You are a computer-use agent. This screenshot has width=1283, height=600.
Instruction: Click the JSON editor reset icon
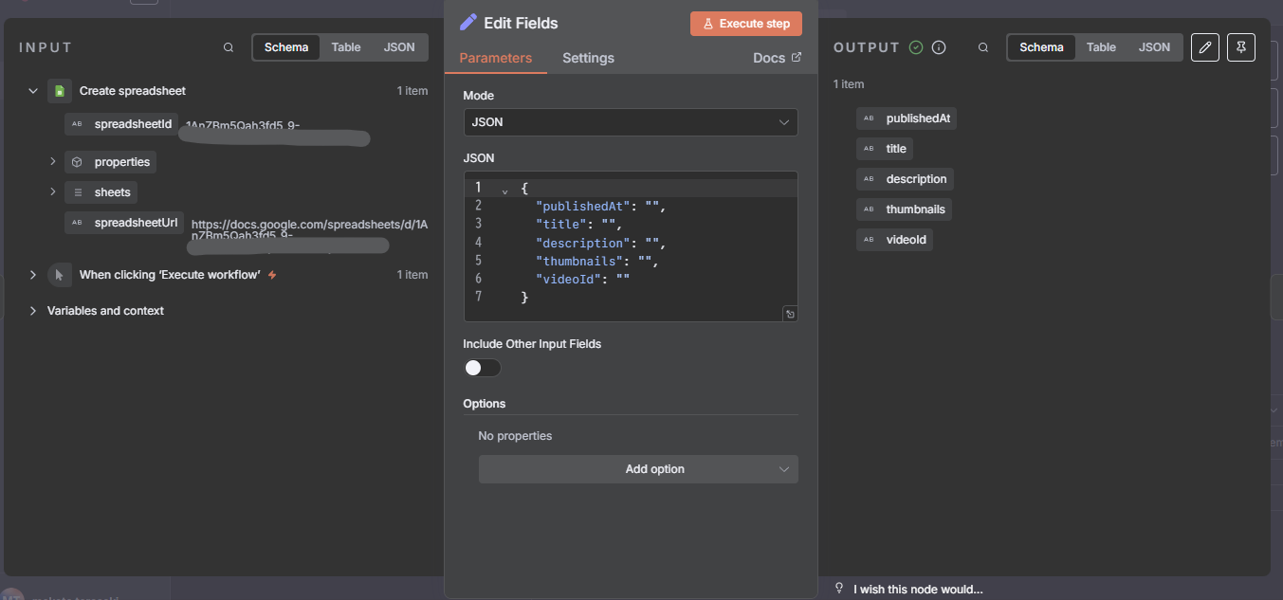(x=790, y=314)
